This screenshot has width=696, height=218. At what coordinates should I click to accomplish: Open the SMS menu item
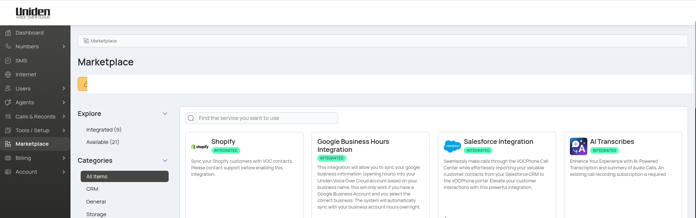35,61
